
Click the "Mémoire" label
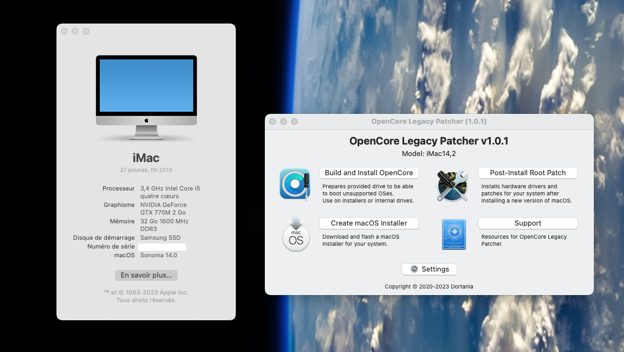(122, 221)
